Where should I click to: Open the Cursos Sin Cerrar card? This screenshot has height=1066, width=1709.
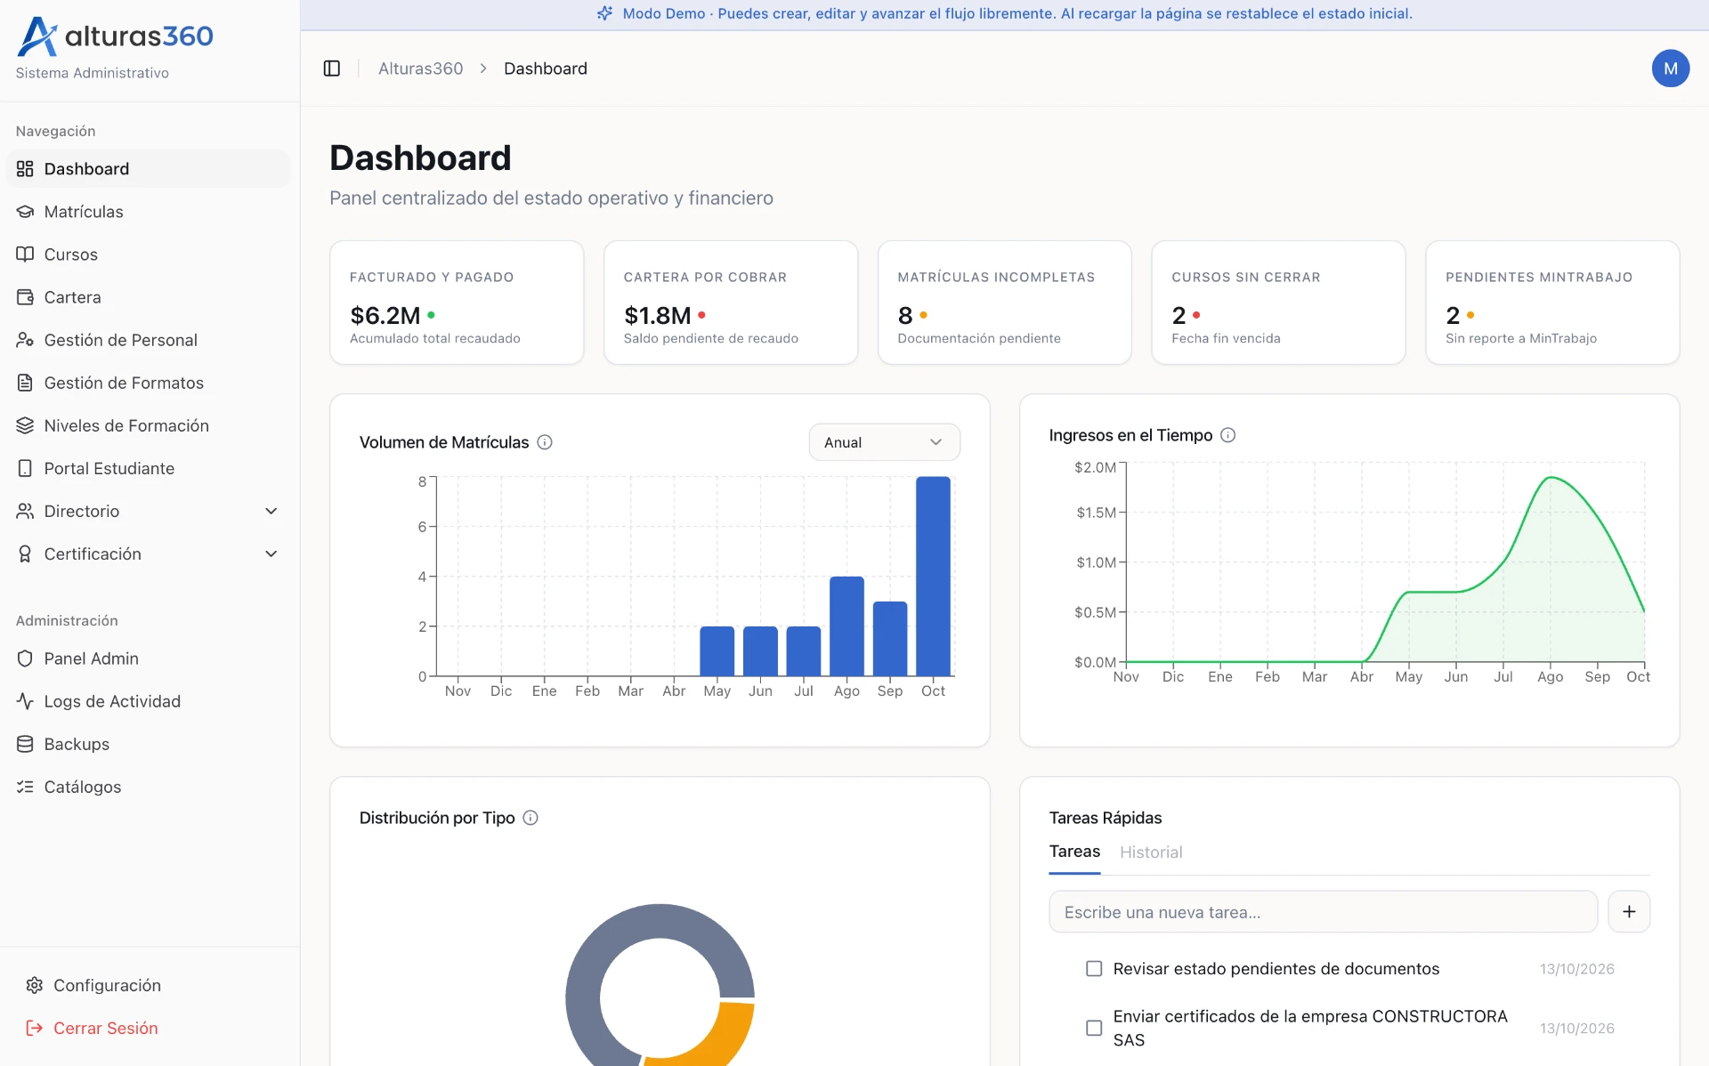pyautogui.click(x=1278, y=303)
